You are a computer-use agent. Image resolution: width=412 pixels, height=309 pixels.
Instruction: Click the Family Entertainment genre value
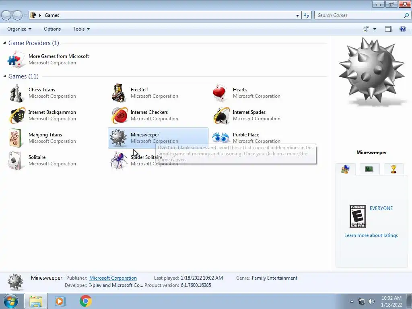pyautogui.click(x=274, y=278)
